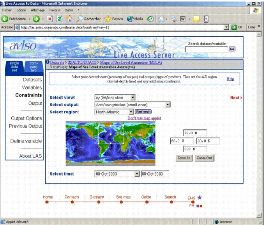Open the Média toolbar button
This screenshot has width=265, height=225.
click(135, 19)
